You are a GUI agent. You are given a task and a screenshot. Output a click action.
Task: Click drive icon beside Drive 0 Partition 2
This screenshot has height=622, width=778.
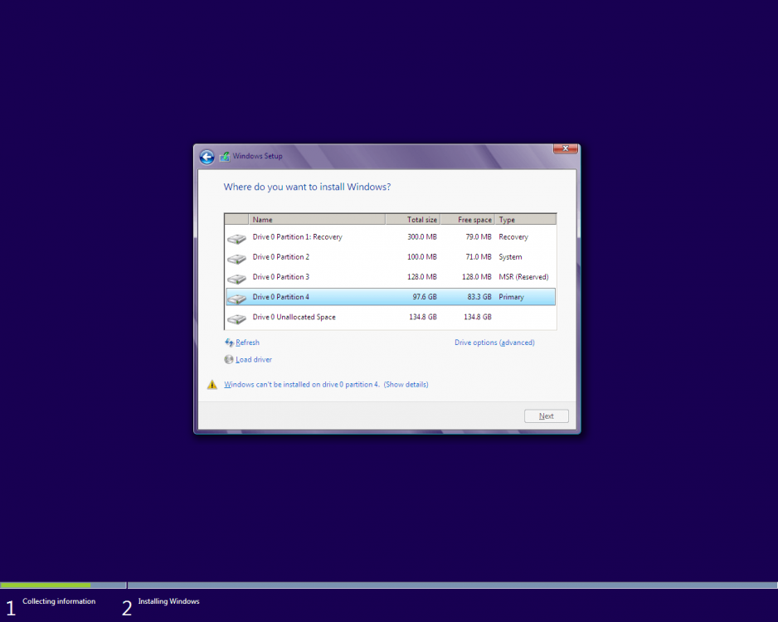pyautogui.click(x=236, y=259)
